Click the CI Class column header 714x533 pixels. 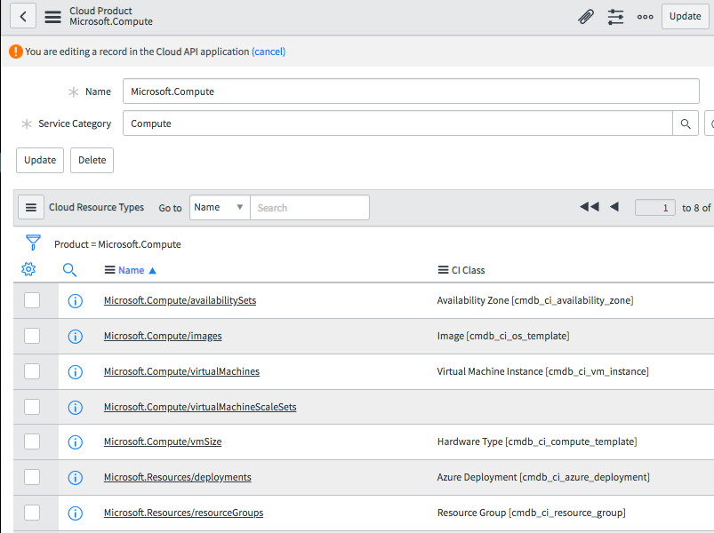coord(468,271)
